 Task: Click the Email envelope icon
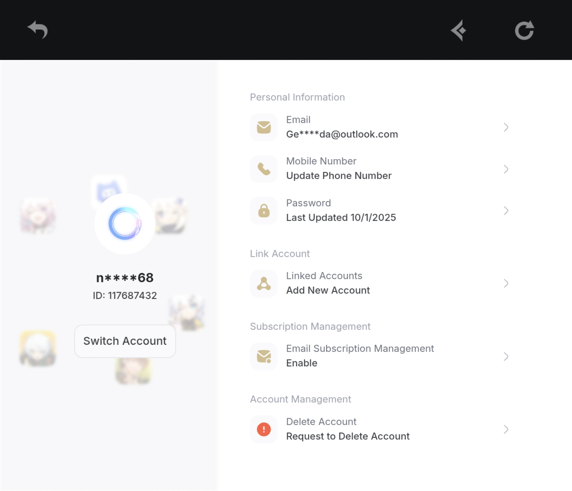[x=264, y=127]
